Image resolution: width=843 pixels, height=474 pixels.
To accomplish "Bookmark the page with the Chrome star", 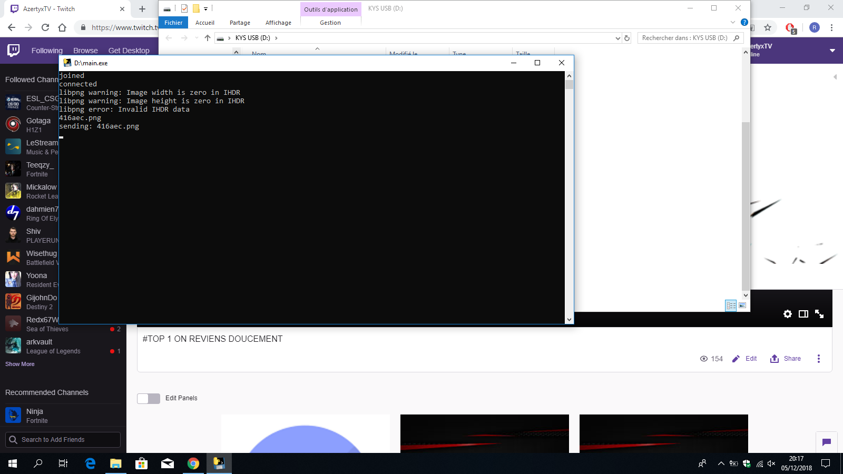I will tap(768, 27).
